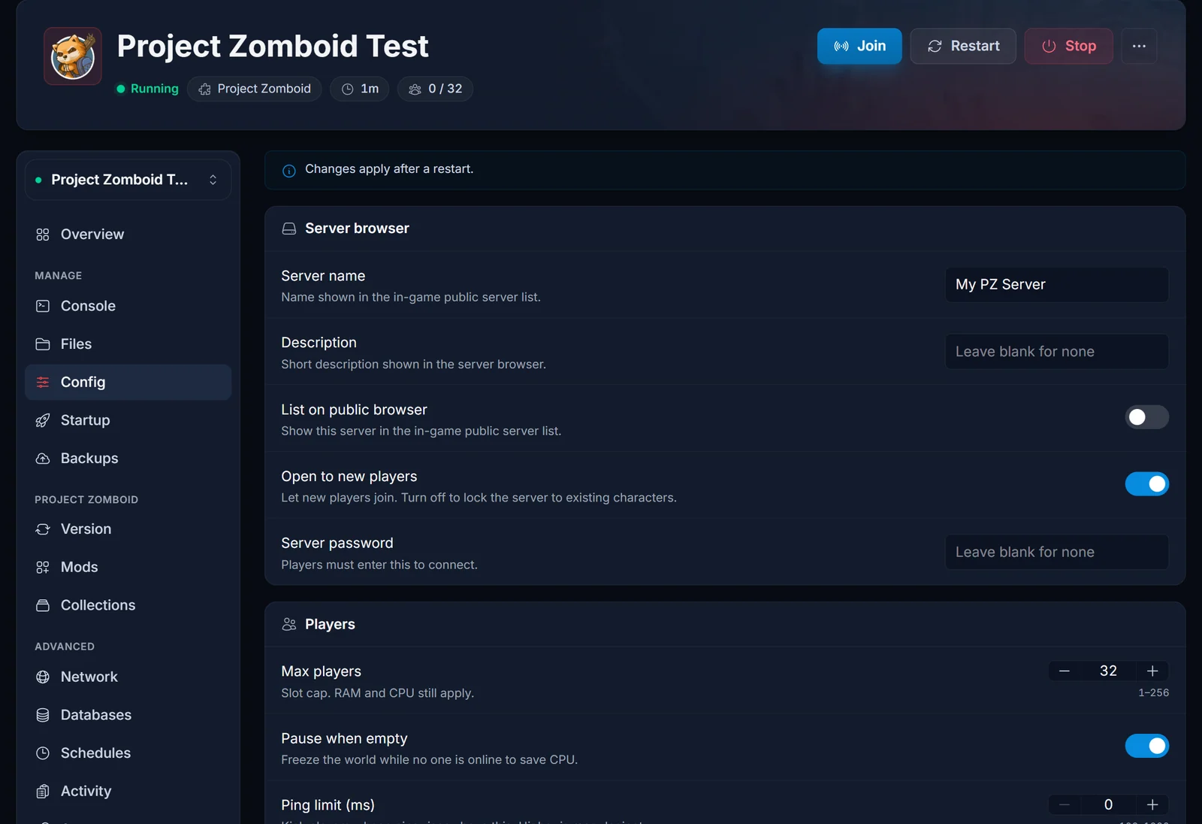The height and width of the screenshot is (824, 1202).
Task: Click the Players section icon
Action: click(289, 624)
